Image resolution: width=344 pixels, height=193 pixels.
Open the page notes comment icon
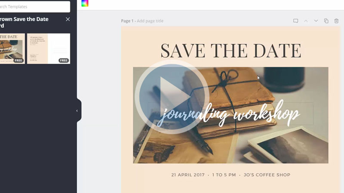295,21
